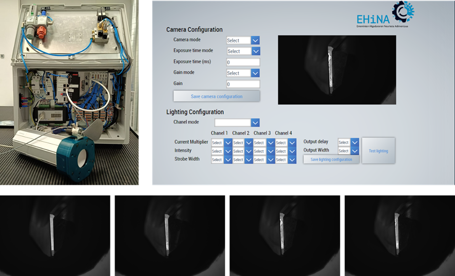Open the Camera mode dropdown
455x276 pixels.
(x=243, y=40)
